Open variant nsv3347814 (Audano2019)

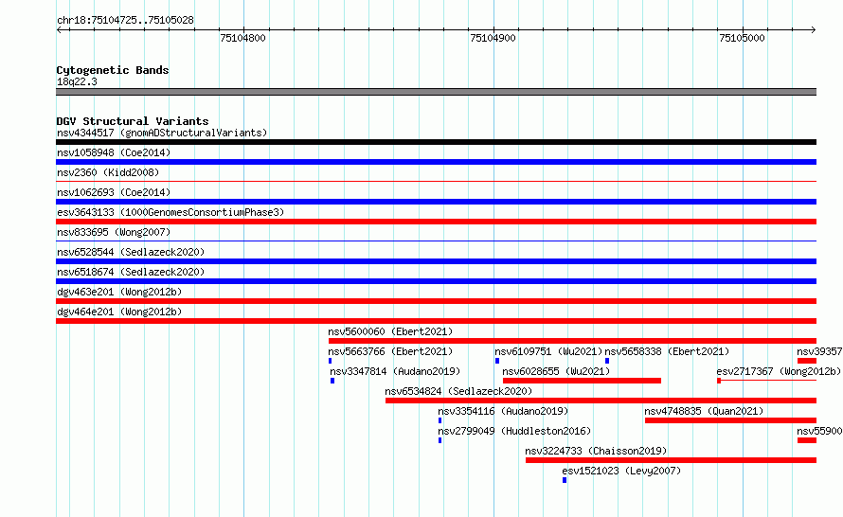(x=395, y=371)
